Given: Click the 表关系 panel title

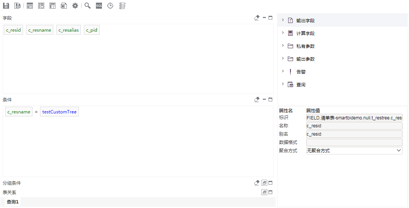Looking at the screenshot, I should coord(9,193).
